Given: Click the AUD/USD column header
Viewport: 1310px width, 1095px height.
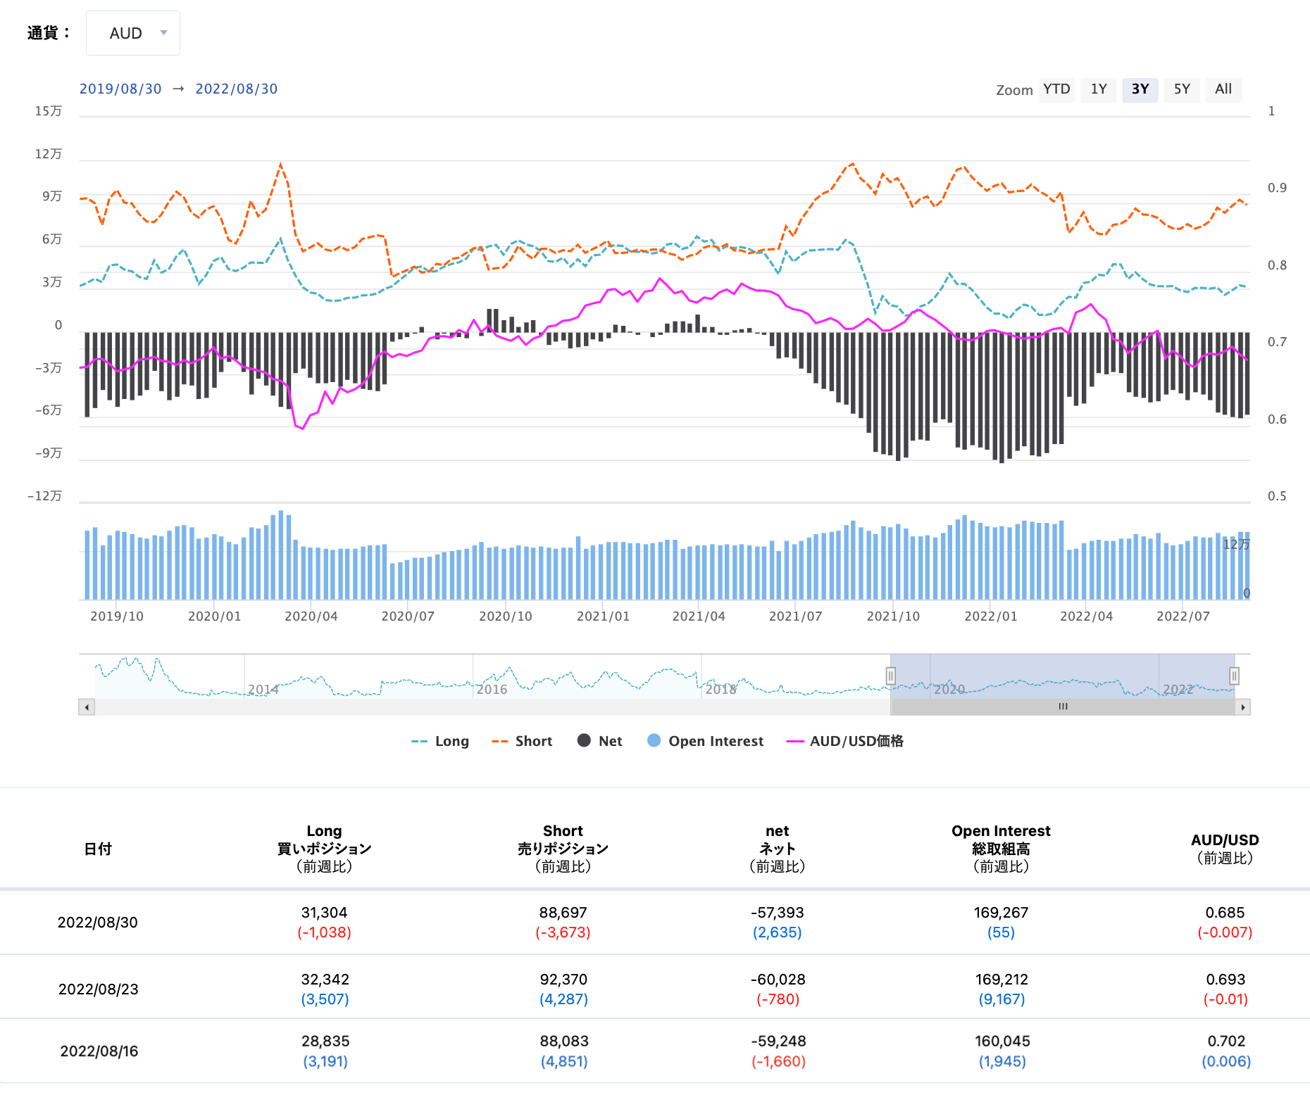Looking at the screenshot, I should (x=1225, y=849).
